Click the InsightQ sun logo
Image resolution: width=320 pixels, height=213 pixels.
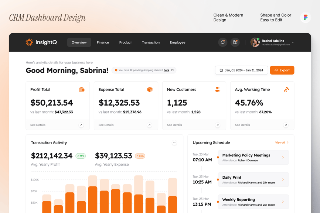(29, 42)
